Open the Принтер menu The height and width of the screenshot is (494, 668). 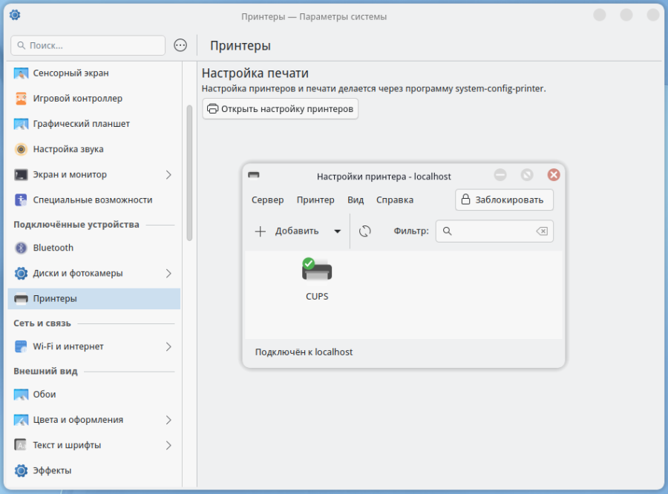click(315, 200)
